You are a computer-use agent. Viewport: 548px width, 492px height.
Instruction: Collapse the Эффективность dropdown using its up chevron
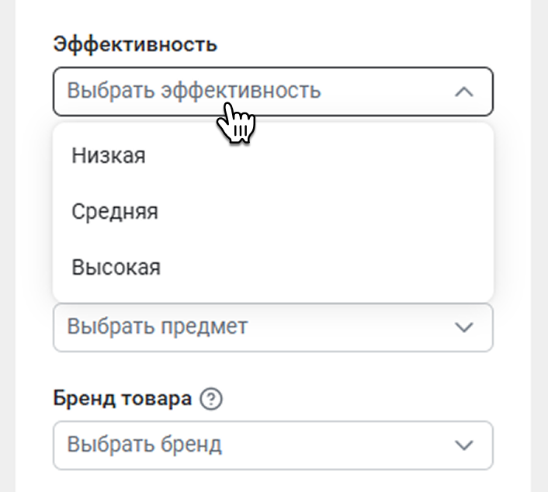(x=463, y=92)
